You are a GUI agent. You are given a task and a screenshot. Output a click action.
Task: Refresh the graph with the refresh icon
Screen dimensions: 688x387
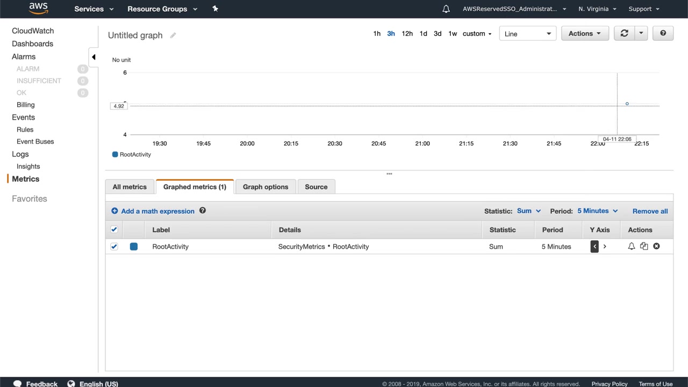[624, 33]
